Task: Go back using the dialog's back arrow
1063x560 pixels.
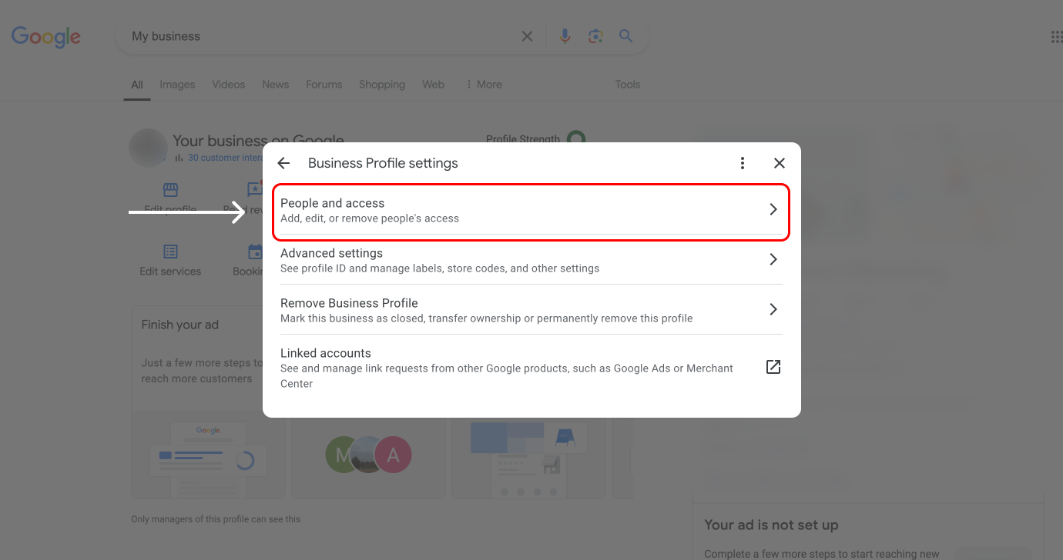Action: pyautogui.click(x=283, y=163)
